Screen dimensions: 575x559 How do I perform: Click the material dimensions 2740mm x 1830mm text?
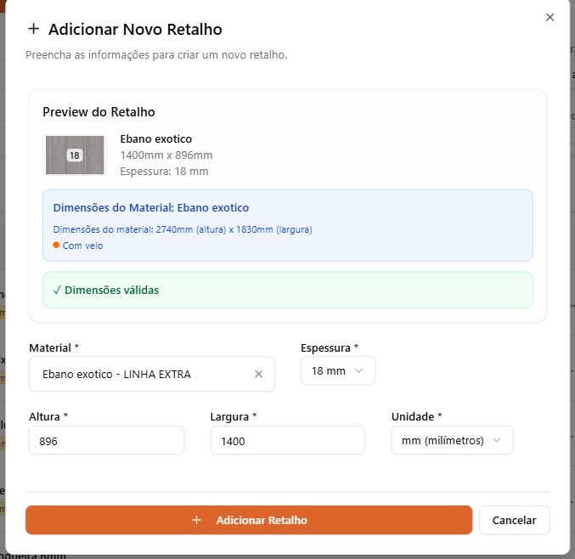tap(182, 229)
